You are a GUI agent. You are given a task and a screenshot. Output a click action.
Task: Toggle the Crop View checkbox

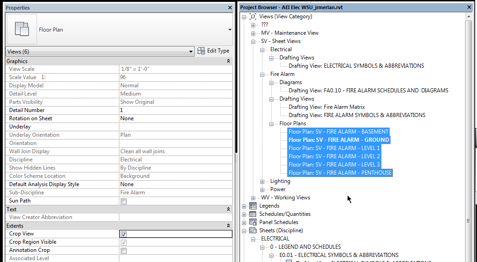point(123,234)
